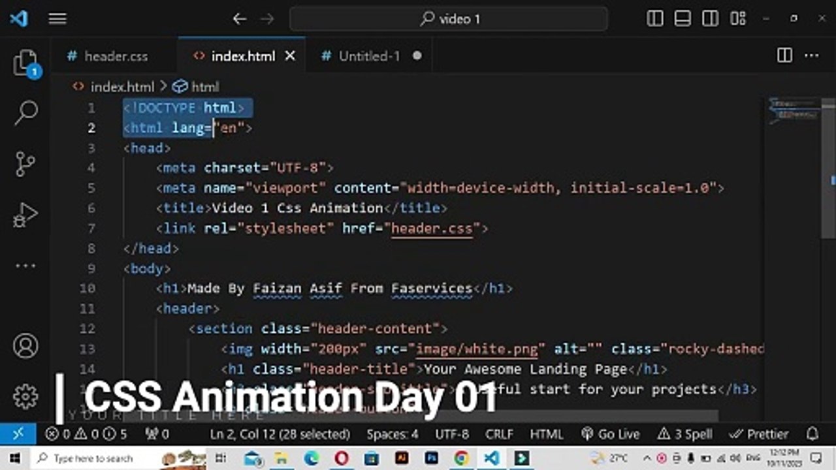
Task: Click the 'UTF-8' charset value on line 4
Action: pos(298,168)
